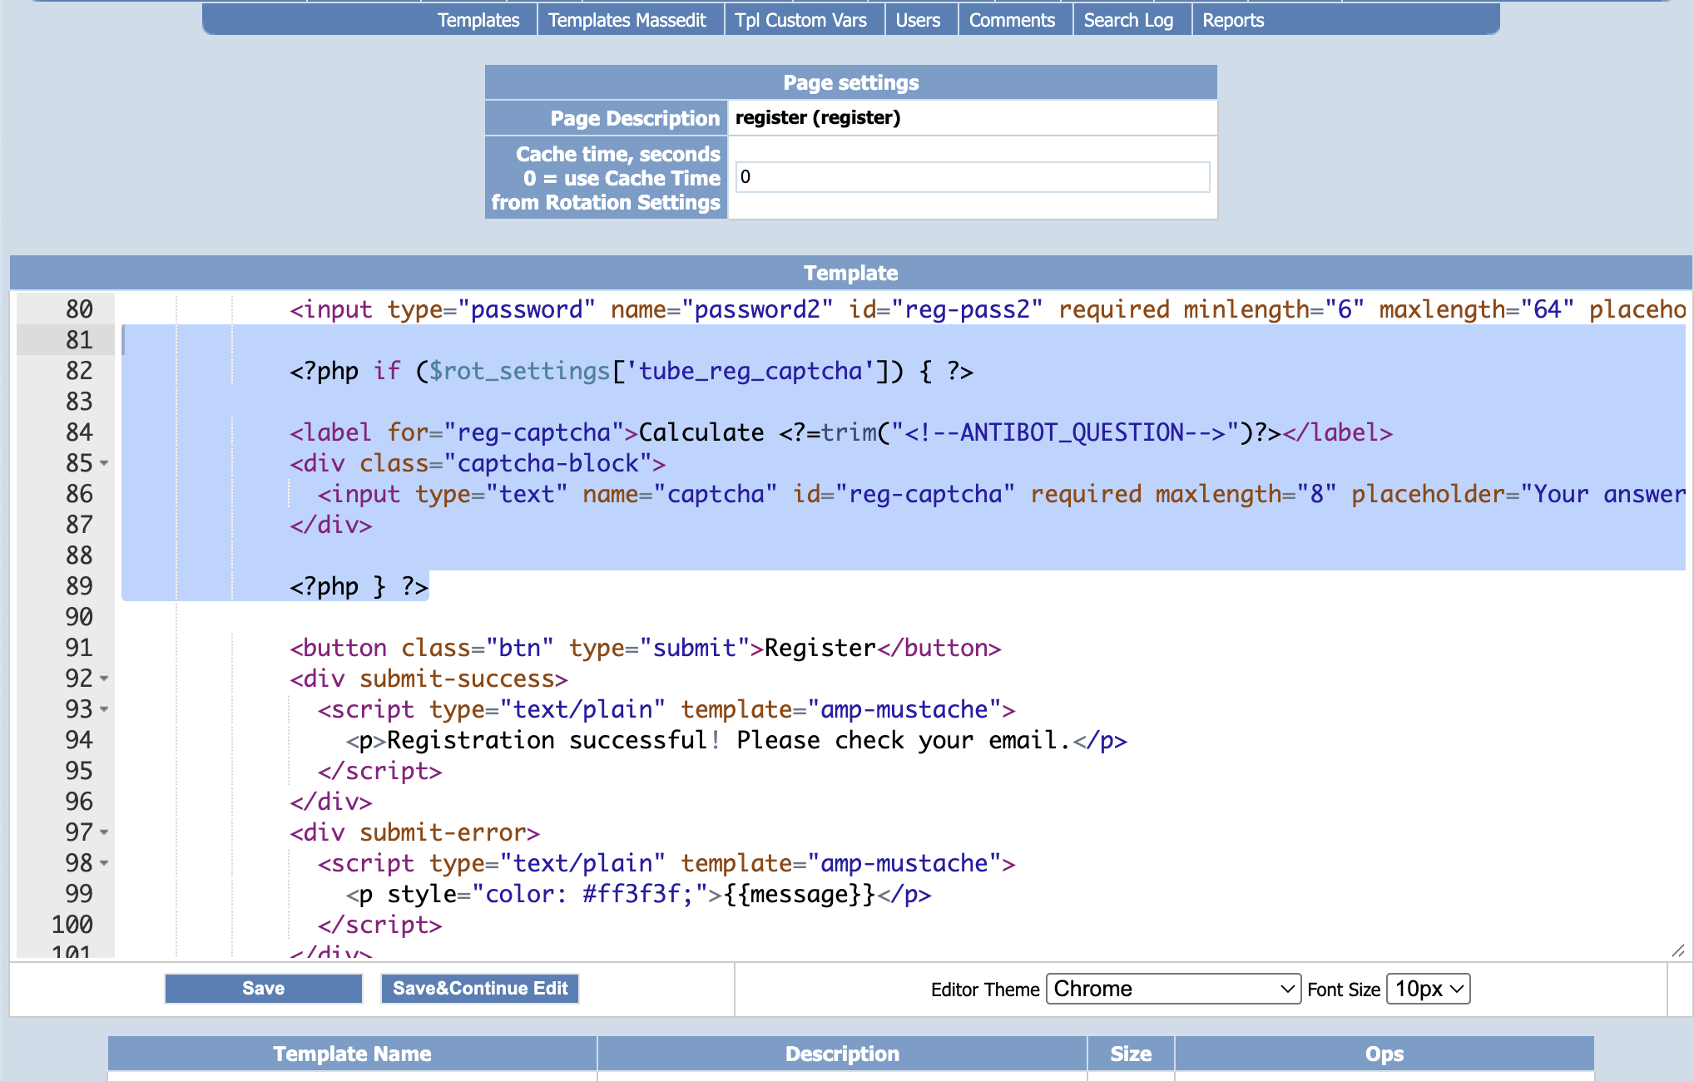The image size is (1694, 1081).
Task: Click the {{message}} code line
Action: (638, 894)
